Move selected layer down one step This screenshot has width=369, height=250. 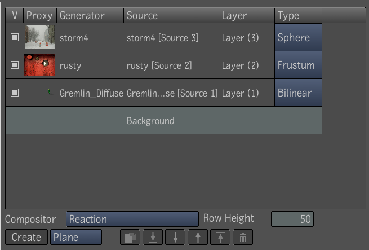pos(175,237)
